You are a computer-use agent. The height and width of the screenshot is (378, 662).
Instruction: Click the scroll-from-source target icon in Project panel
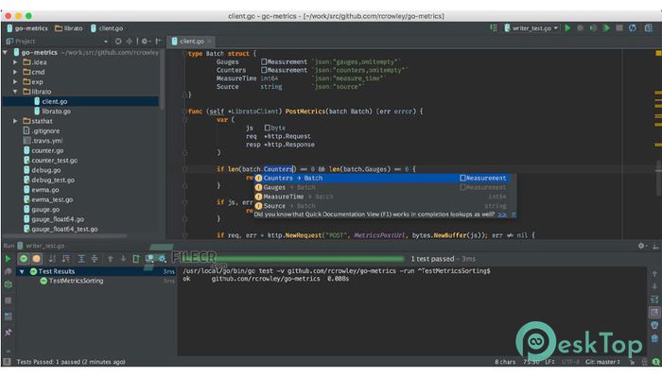118,42
